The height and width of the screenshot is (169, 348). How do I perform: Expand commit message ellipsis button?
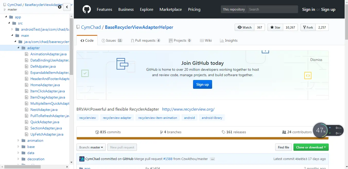[213, 159]
